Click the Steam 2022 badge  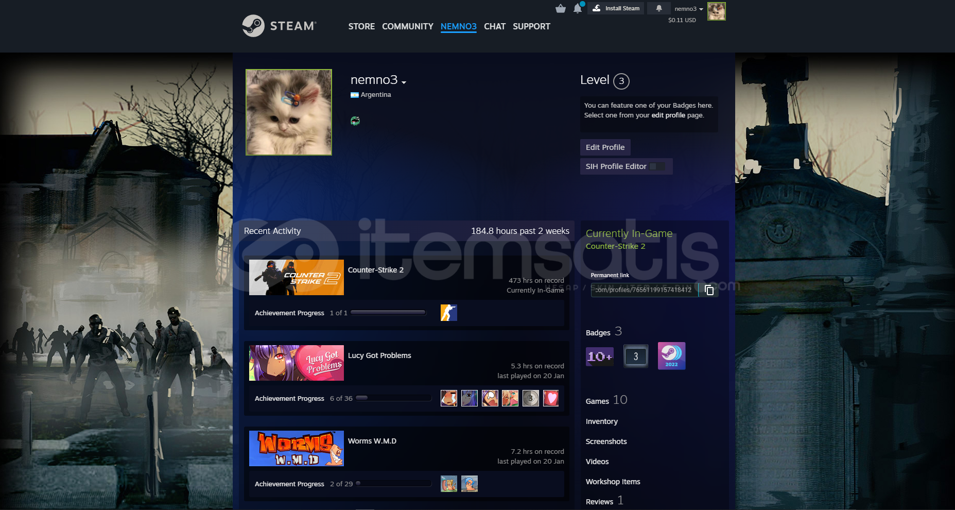[x=671, y=356]
